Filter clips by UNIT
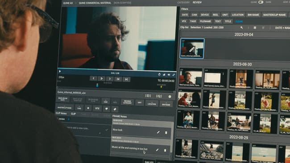Viewport: 290px width, 163px height. tap(225, 15)
